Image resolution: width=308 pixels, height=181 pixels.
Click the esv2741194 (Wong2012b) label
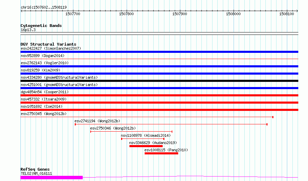(97, 121)
